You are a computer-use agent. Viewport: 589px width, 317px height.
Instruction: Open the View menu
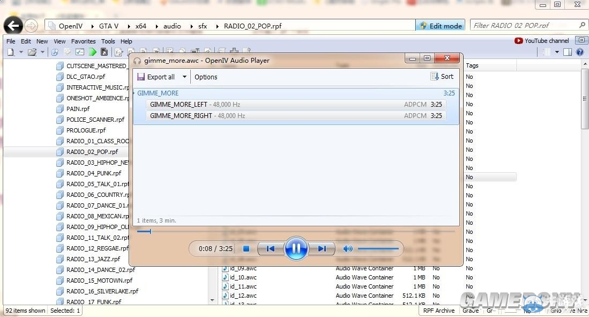pos(59,41)
